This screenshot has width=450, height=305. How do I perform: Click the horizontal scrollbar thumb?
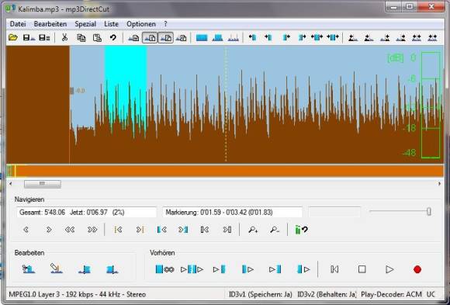click(43, 184)
